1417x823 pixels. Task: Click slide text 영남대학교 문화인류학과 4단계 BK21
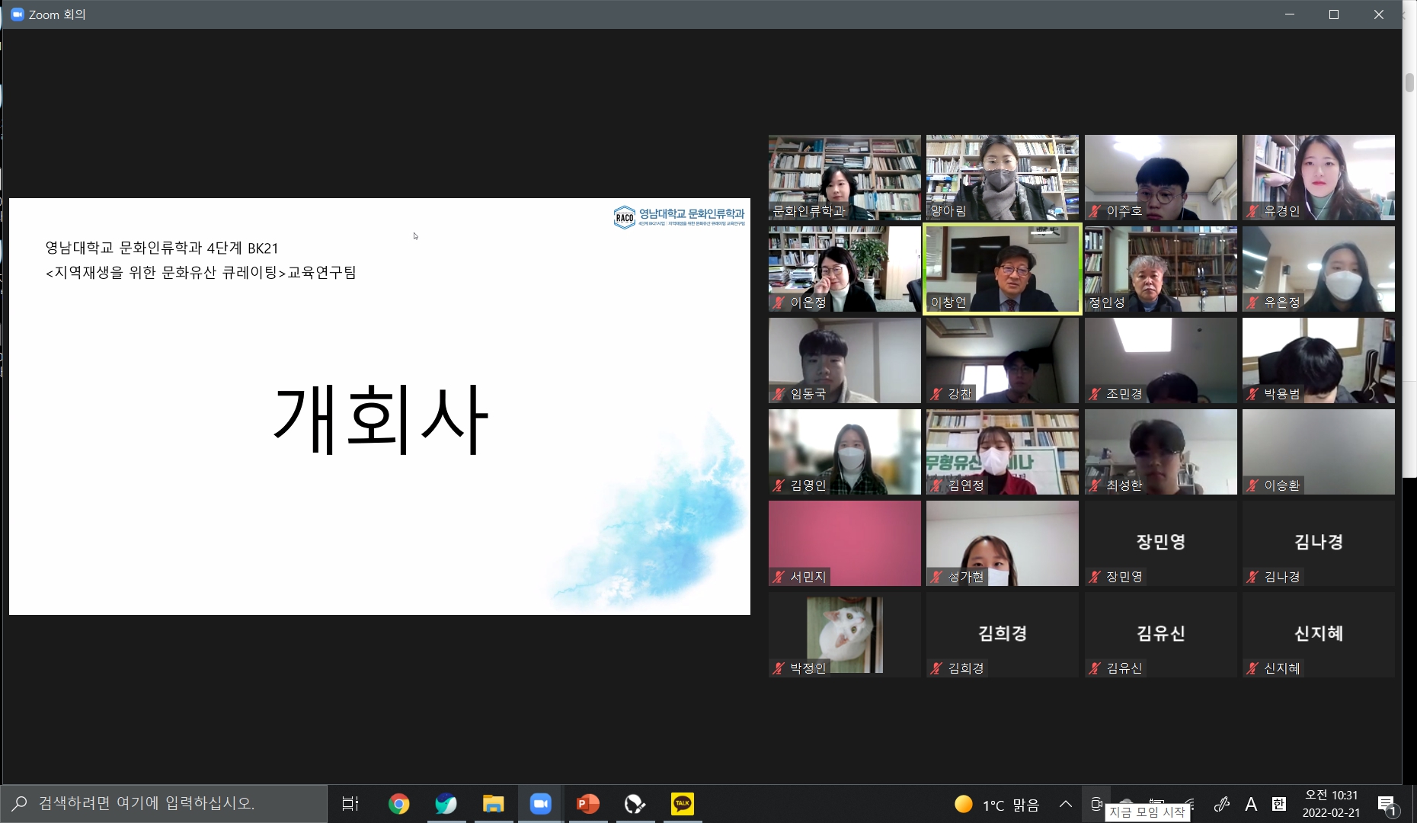tap(162, 248)
